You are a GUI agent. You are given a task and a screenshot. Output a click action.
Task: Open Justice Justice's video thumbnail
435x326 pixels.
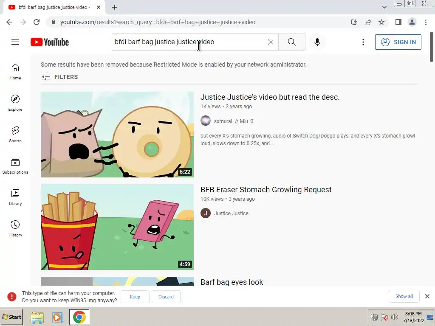pyautogui.click(x=117, y=135)
